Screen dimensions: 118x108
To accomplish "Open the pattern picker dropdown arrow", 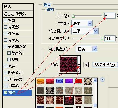I will [x=79, y=65].
